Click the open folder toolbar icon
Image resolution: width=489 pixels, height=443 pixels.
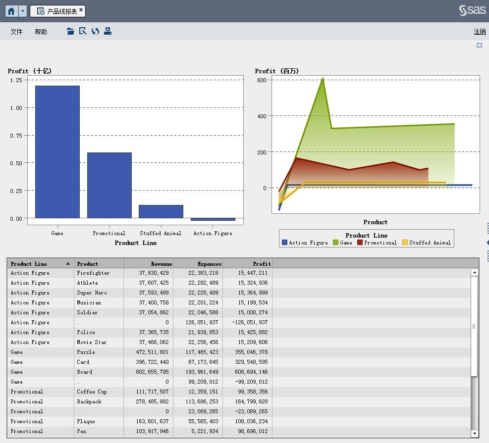(70, 31)
